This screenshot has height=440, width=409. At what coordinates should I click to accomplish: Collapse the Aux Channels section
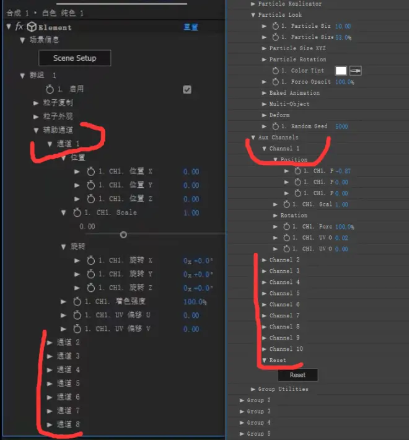click(x=253, y=138)
